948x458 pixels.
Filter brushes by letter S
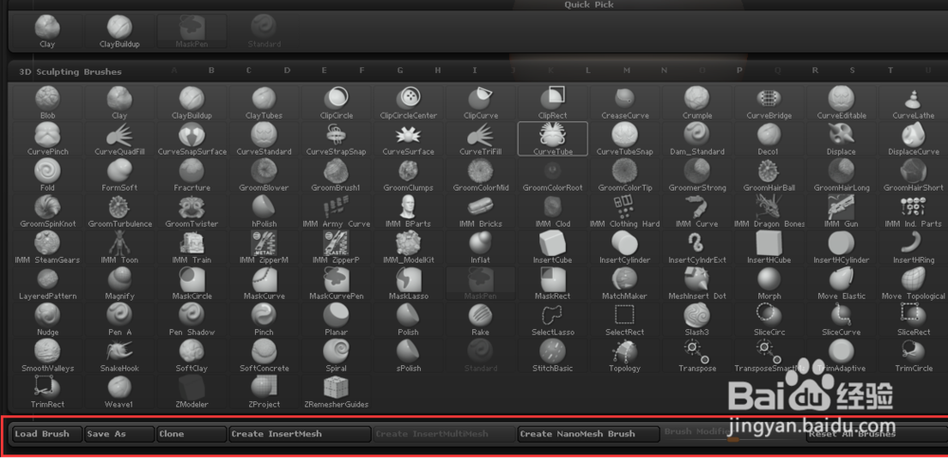pos(852,71)
